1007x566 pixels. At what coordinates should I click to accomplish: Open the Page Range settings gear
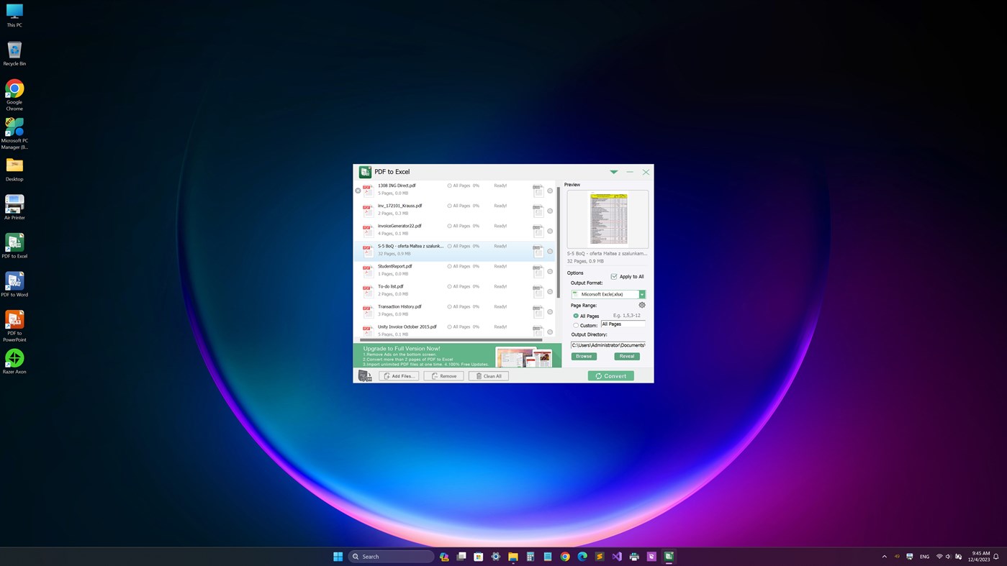point(641,304)
